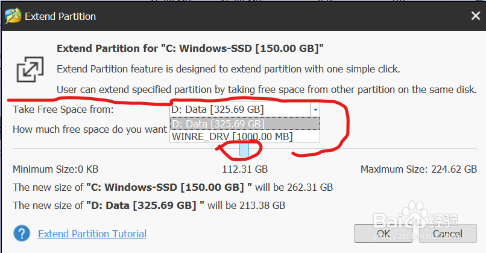This screenshot has height=253, width=486.
Task: Open the Extend Partition Tutorial link
Action: tap(92, 234)
